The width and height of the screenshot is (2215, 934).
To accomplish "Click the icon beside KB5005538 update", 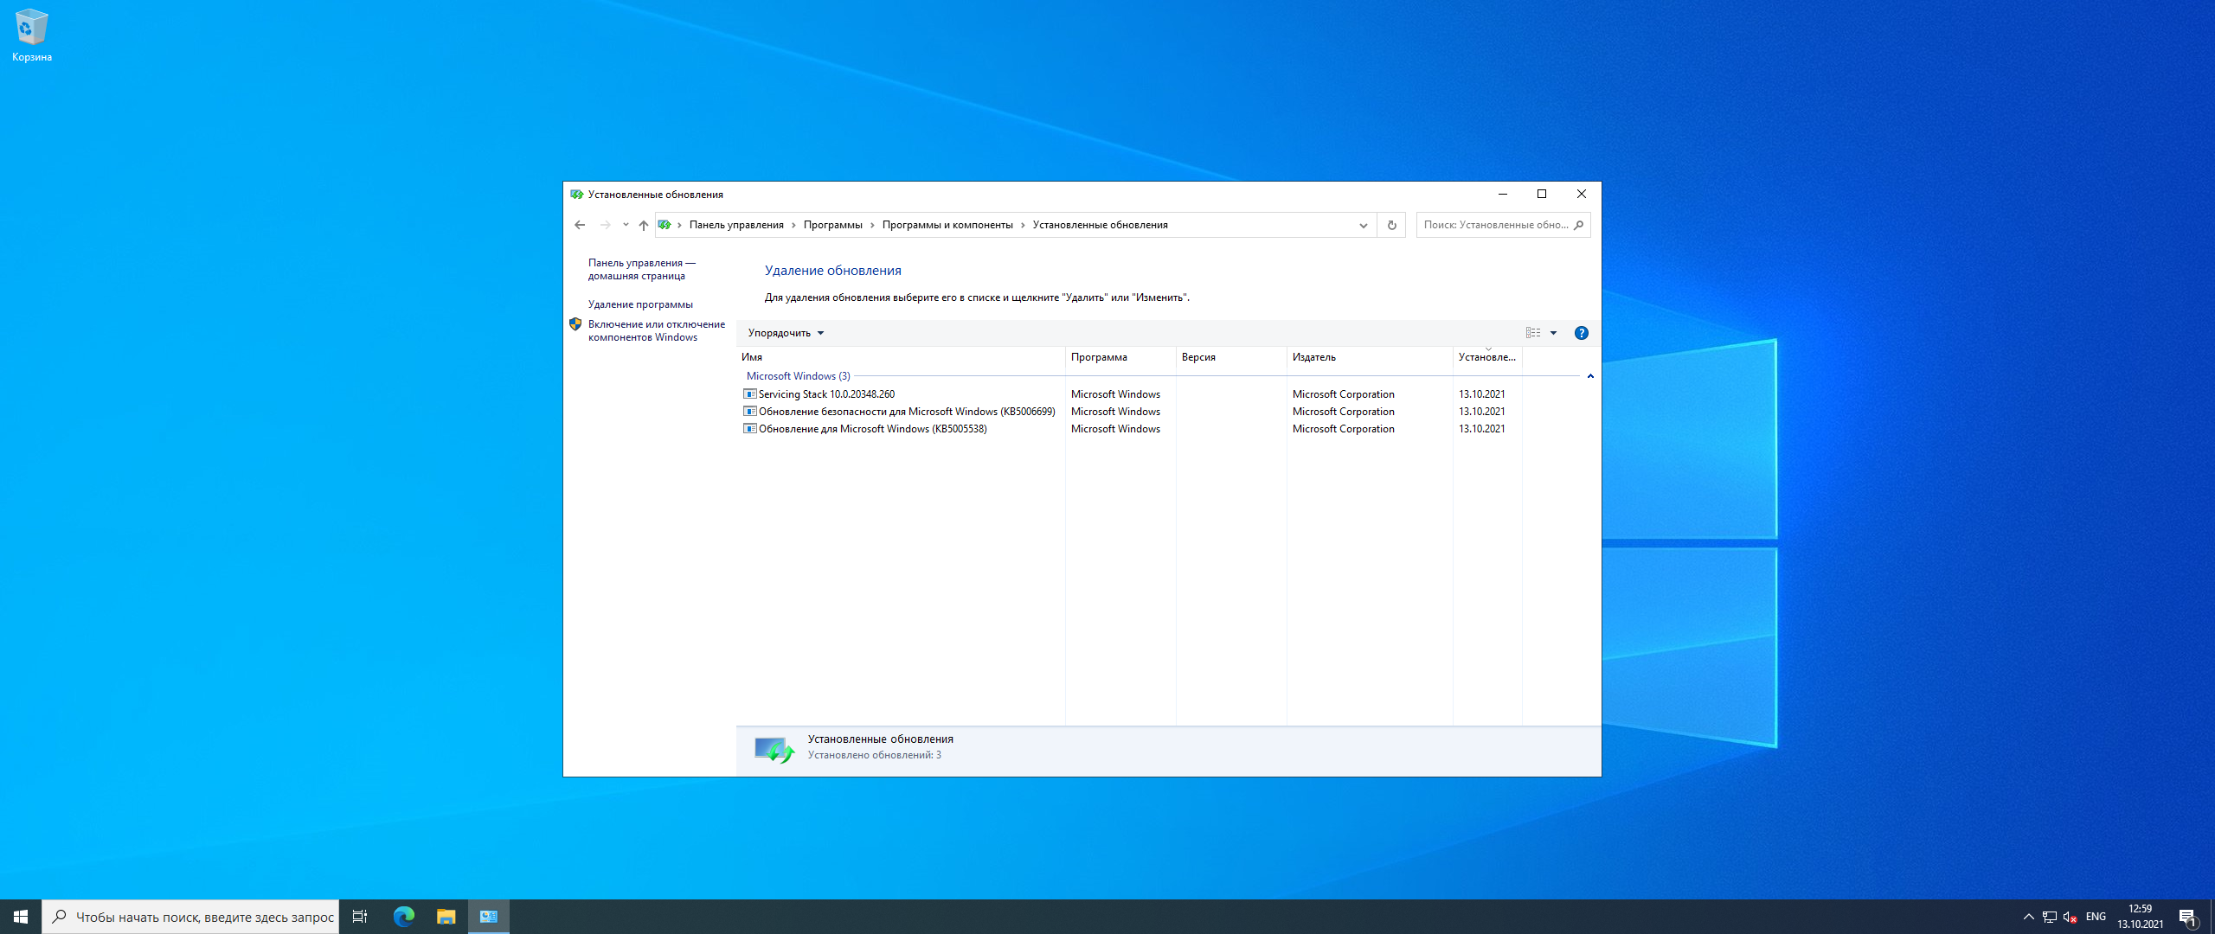I will tap(749, 428).
